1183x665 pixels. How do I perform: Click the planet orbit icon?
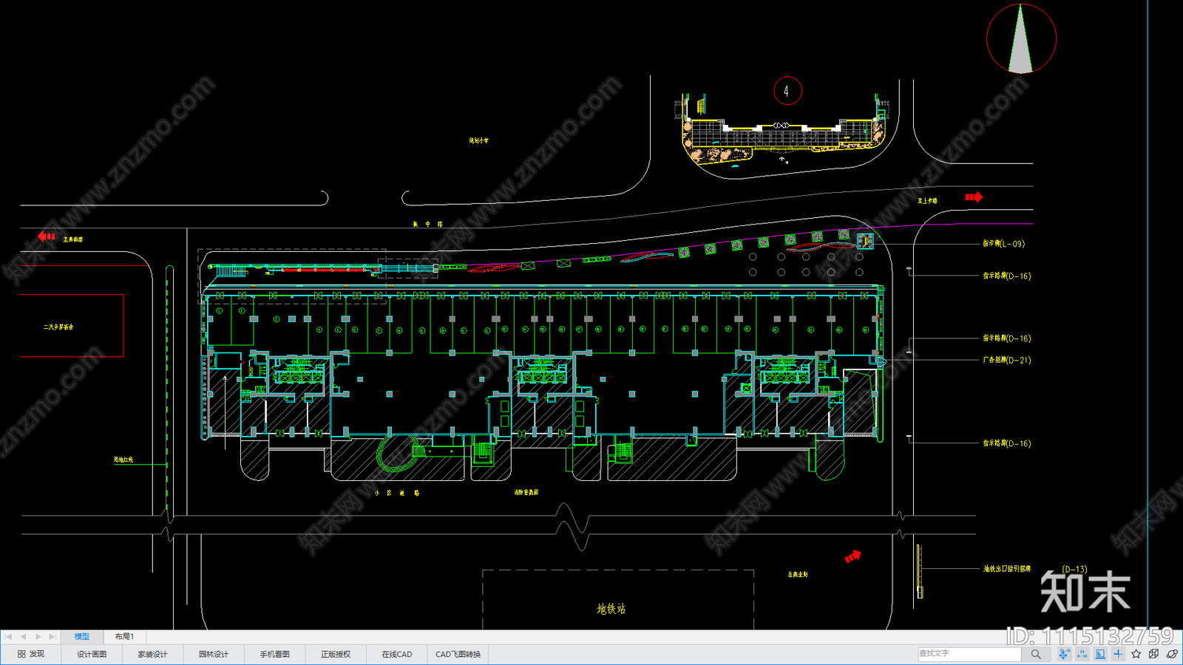point(1171,654)
